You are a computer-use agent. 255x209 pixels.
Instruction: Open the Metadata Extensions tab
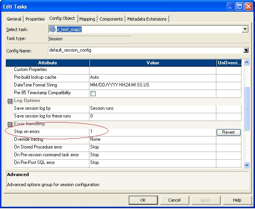(x=147, y=19)
